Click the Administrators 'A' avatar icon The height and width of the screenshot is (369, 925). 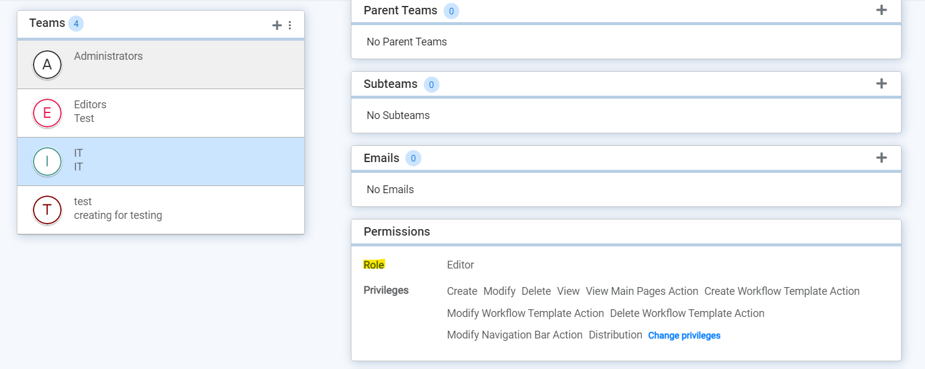point(47,65)
